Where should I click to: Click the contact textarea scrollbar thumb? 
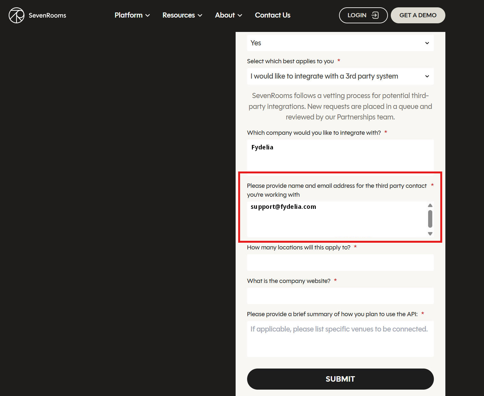tap(430, 219)
